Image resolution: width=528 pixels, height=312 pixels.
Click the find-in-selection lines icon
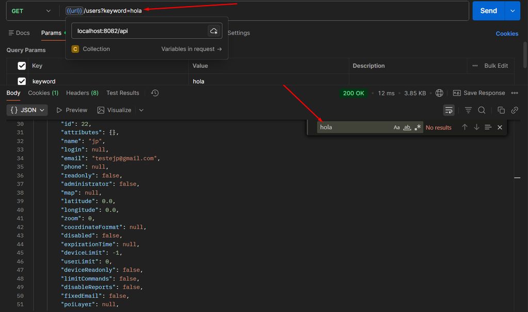(x=488, y=127)
